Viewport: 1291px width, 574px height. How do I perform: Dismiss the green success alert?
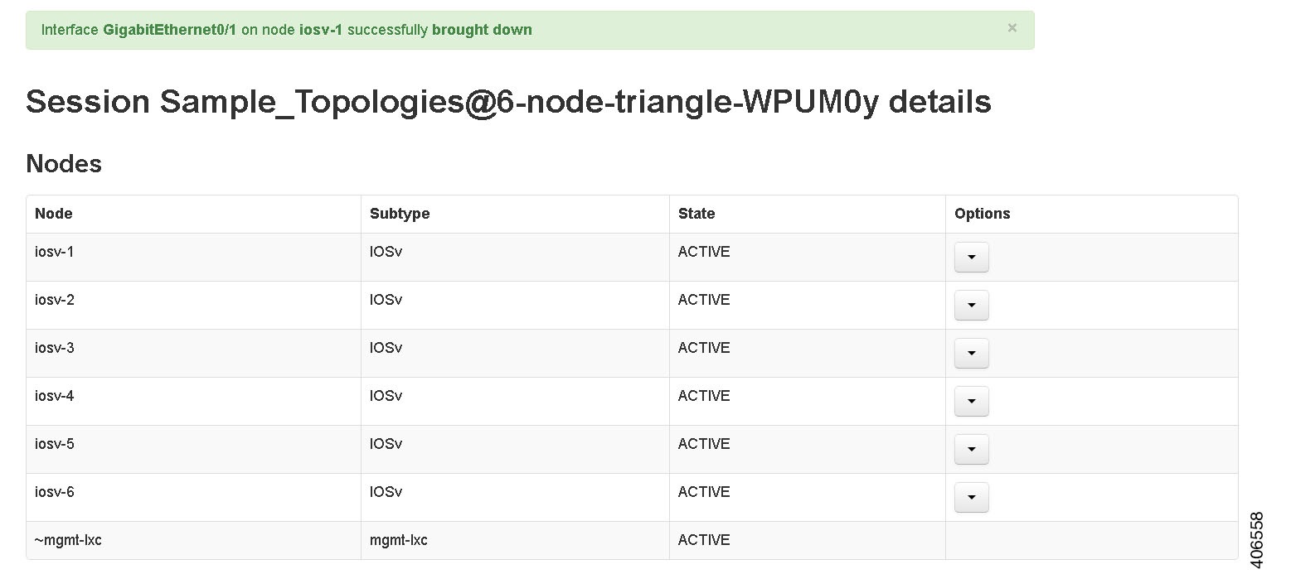click(x=1012, y=28)
